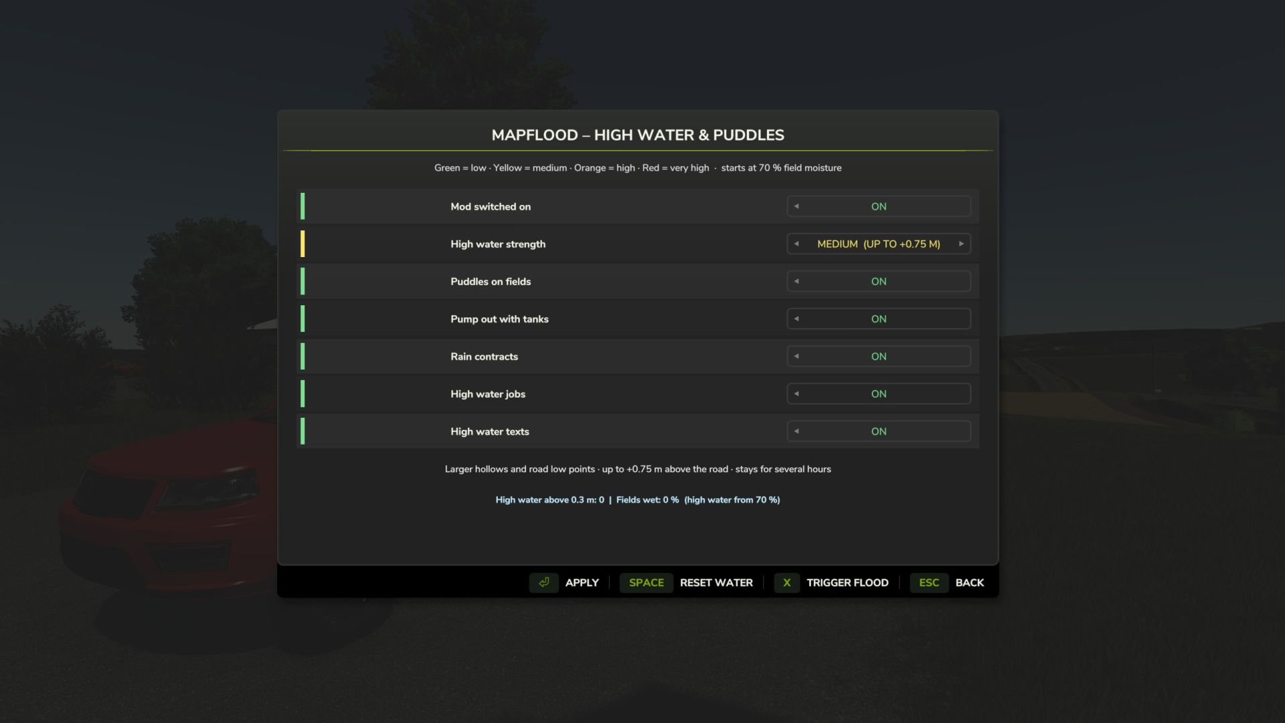Select the High water jobs row label
Screen dimensions: 1285x723
(488, 394)
